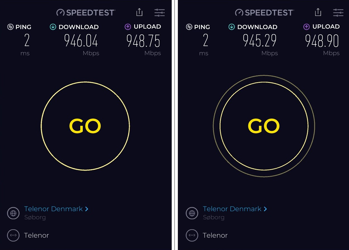The image size is (349, 250).
Task: Click the Speedtest logo in right panel
Action: coord(264,13)
